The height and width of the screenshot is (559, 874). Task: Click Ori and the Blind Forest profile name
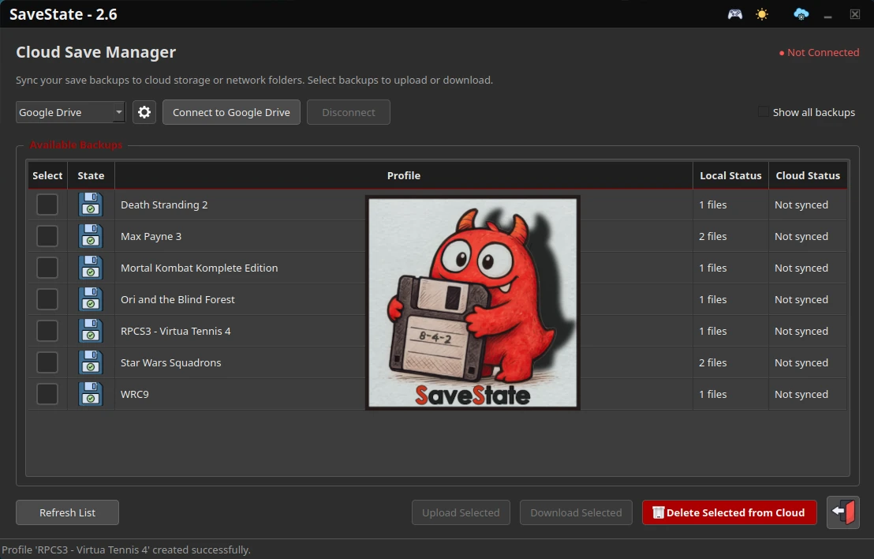point(177,299)
